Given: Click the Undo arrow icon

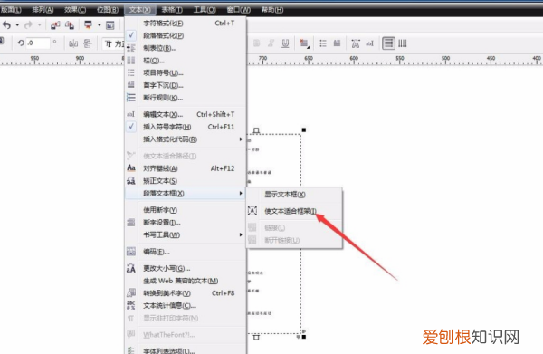Looking at the screenshot, I should click(x=6, y=25).
